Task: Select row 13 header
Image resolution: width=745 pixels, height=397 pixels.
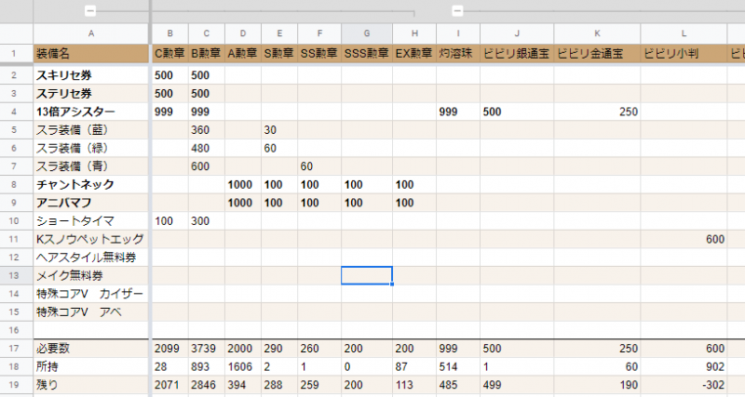Action: click(16, 275)
